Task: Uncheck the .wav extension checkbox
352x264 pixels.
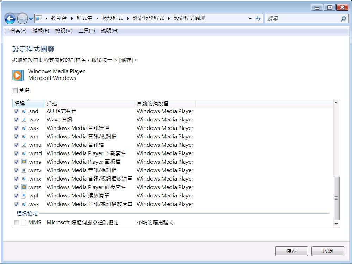Action: [x=17, y=120]
